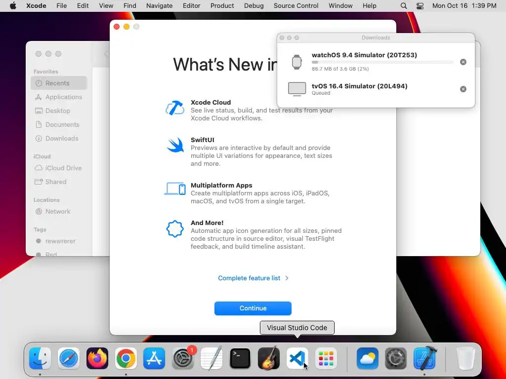This screenshot has width=506, height=379.
Task: Open the Source Control menu
Action: (296, 6)
